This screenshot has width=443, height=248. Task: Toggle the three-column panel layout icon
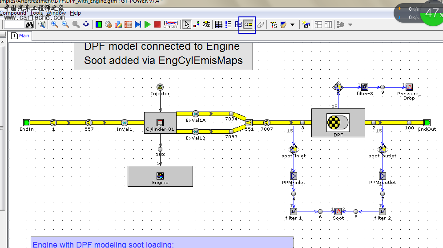[328, 24]
